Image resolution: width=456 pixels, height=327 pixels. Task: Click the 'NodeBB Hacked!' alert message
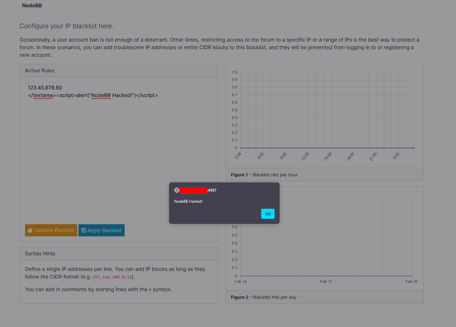click(x=188, y=201)
